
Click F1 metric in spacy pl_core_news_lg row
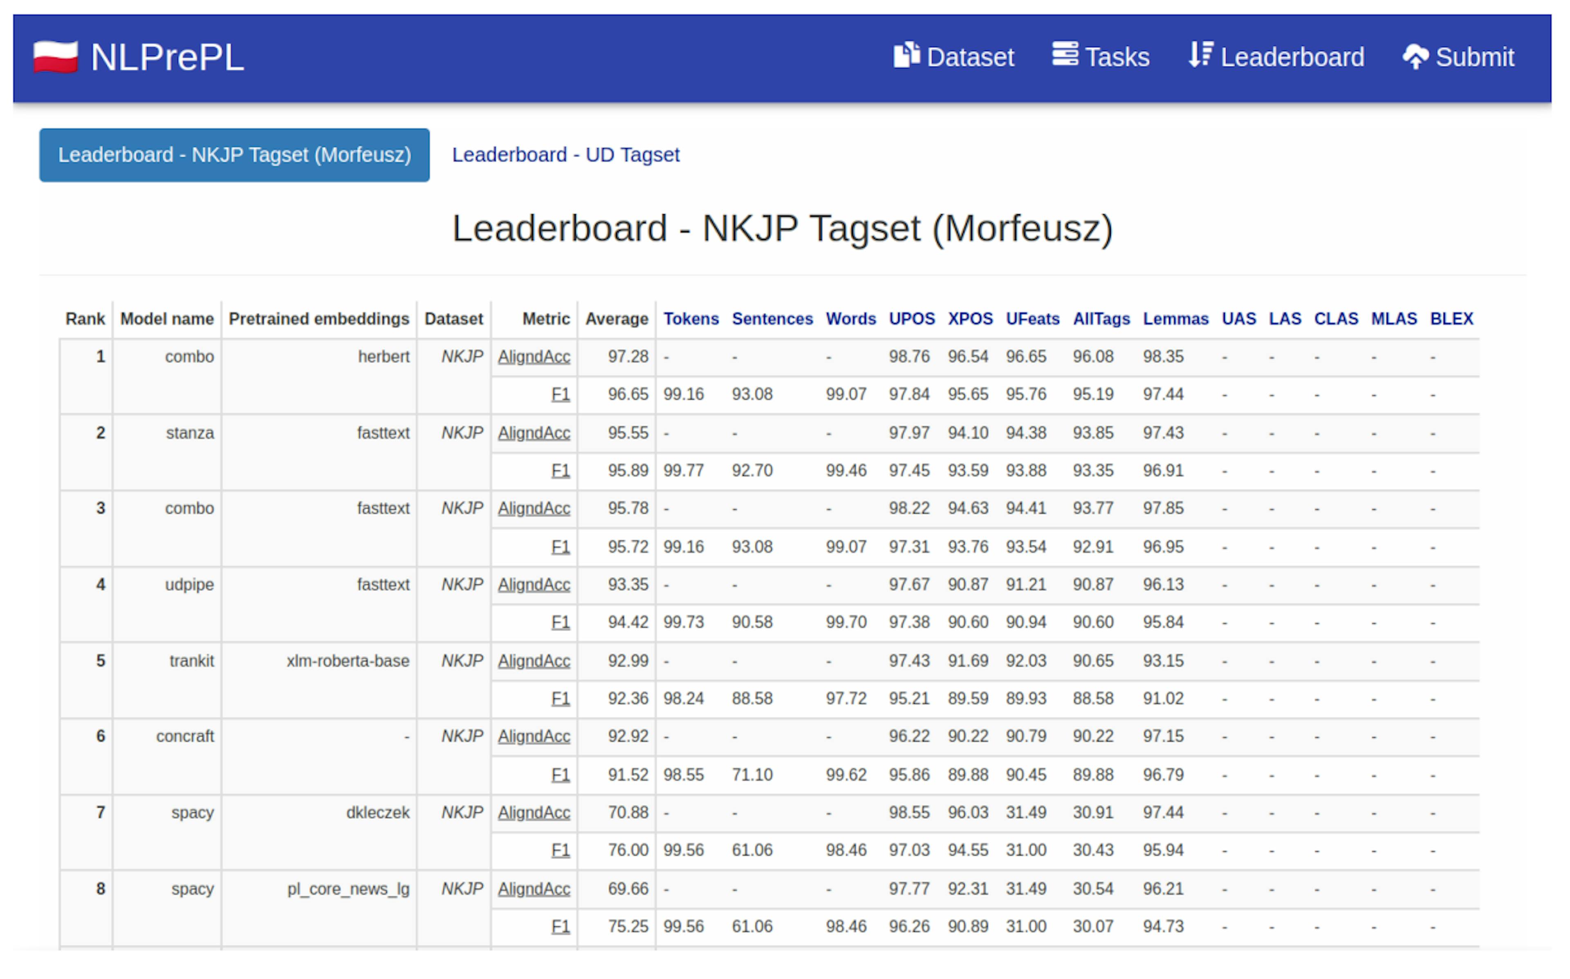click(561, 927)
